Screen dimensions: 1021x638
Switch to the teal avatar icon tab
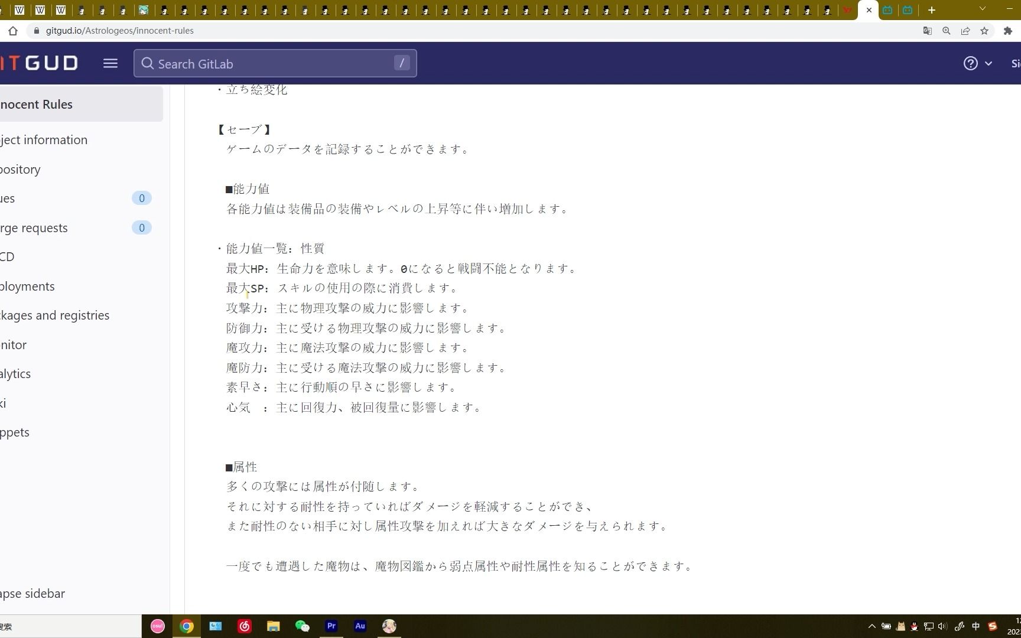(143, 10)
